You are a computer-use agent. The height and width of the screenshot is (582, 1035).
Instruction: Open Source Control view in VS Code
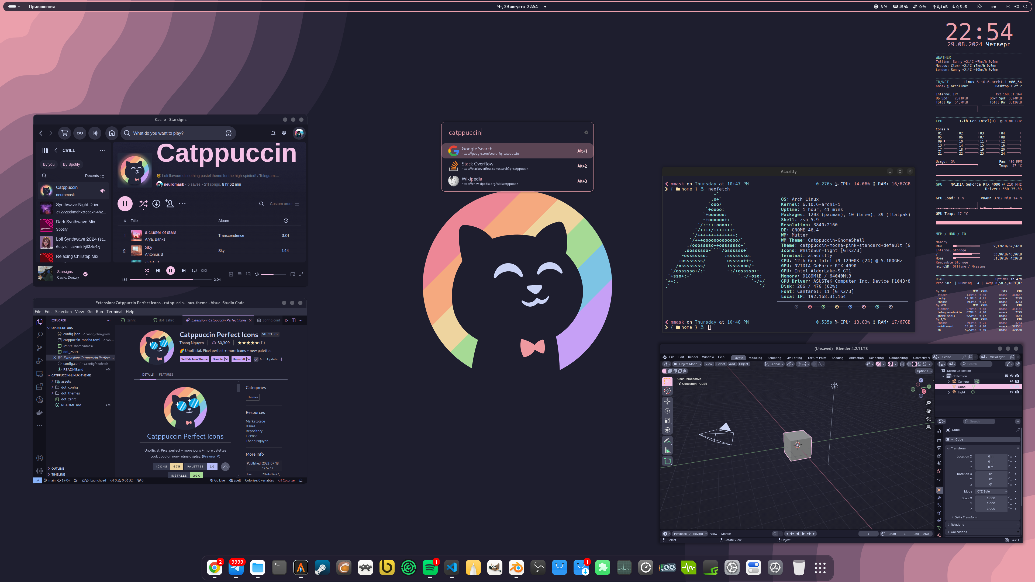click(x=39, y=347)
